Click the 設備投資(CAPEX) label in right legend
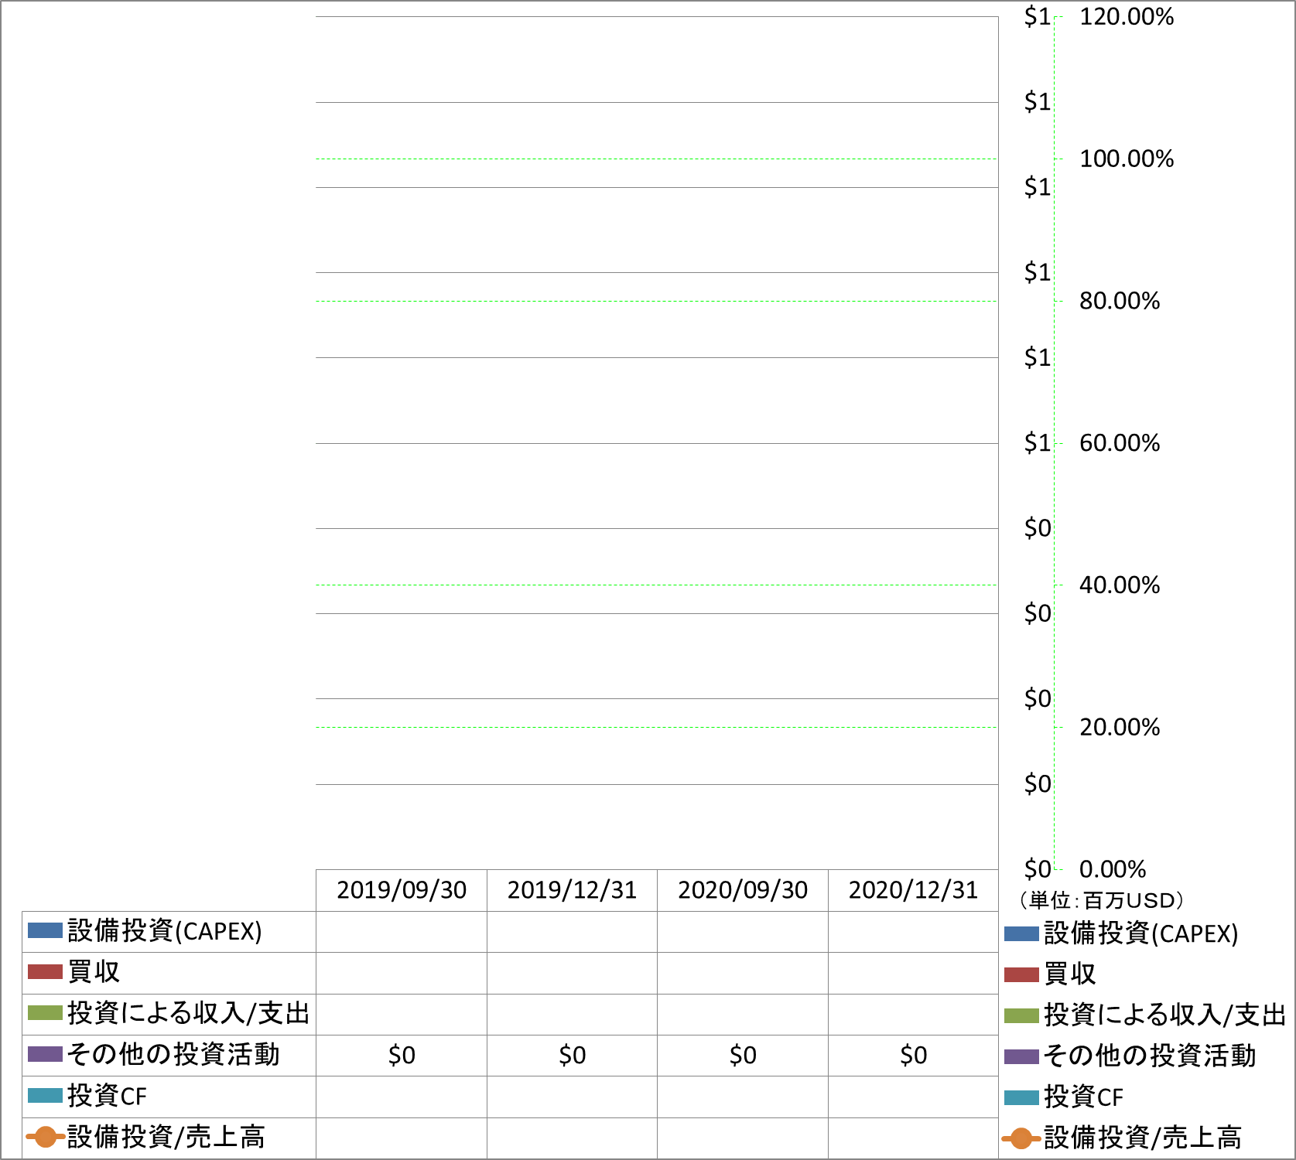The width and height of the screenshot is (1296, 1160). click(x=1141, y=933)
